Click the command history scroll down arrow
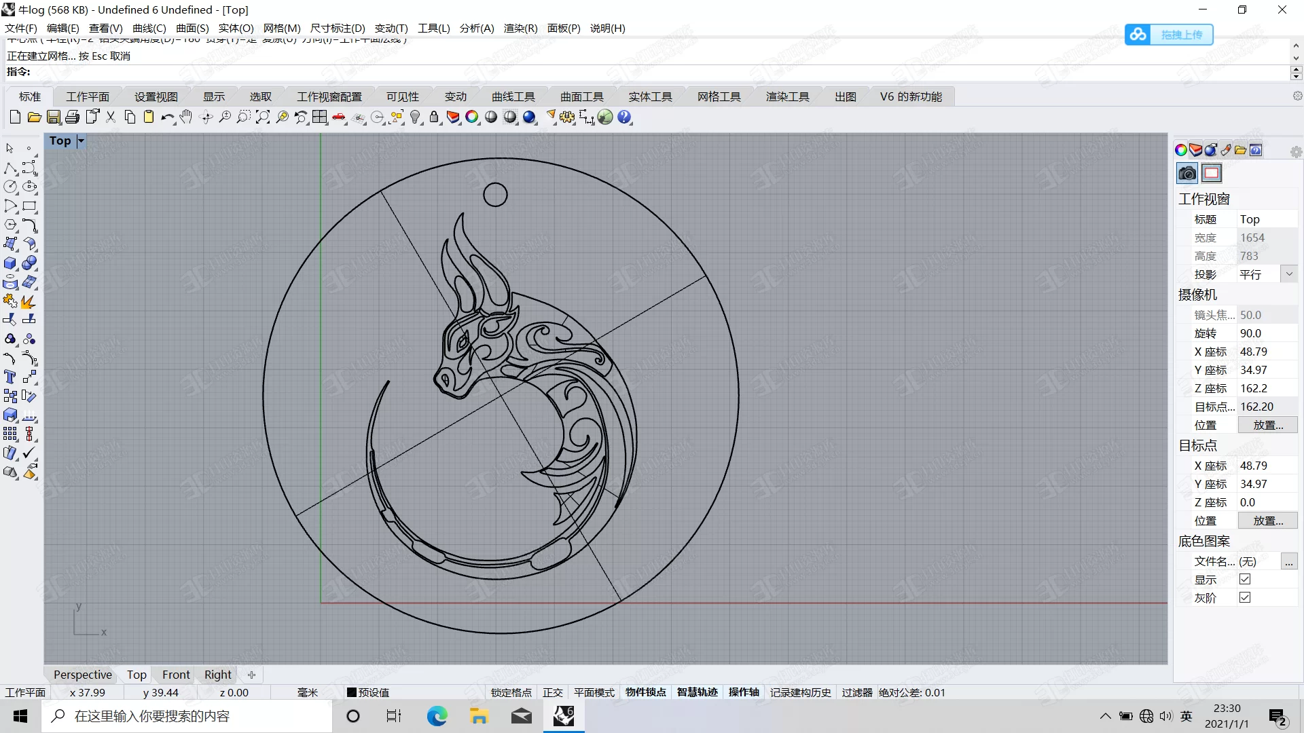Viewport: 1304px width, 733px height. click(1296, 57)
